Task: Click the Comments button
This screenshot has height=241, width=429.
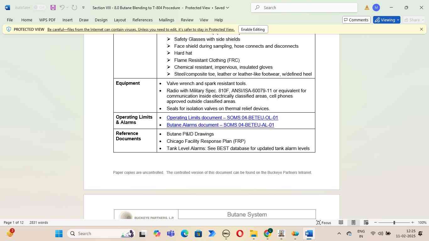Action: click(356, 20)
